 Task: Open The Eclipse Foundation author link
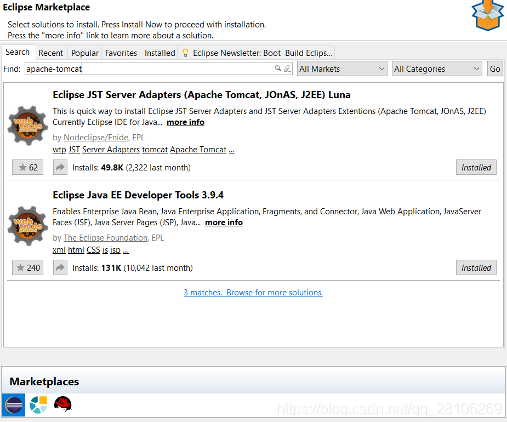coord(105,238)
